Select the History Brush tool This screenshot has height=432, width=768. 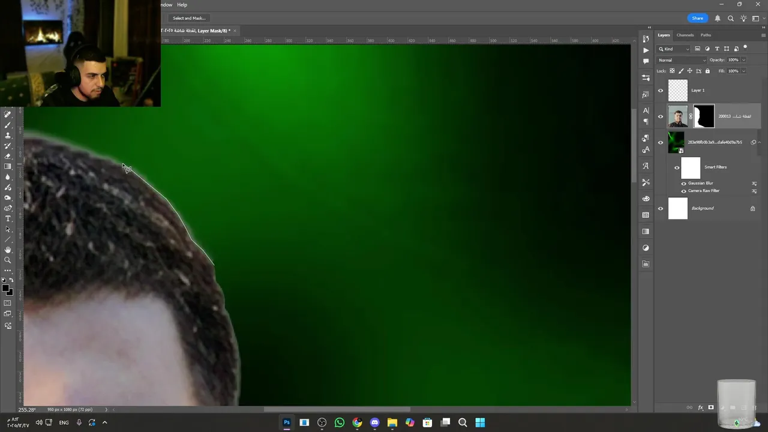8,146
